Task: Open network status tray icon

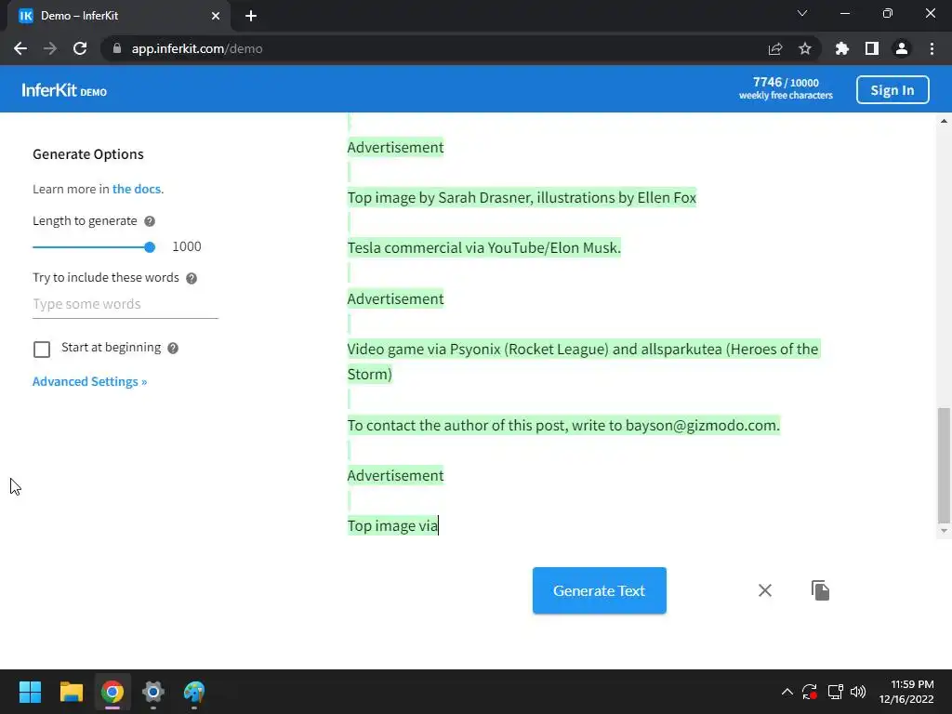Action: (835, 692)
